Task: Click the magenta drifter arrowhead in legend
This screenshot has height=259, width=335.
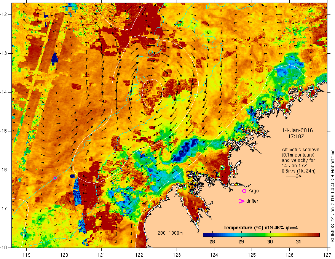Action: [241, 201]
